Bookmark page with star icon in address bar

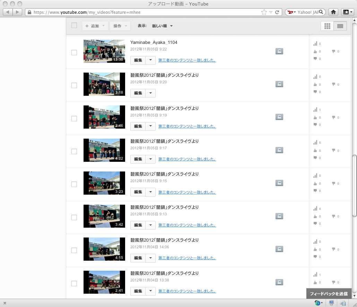264,12
